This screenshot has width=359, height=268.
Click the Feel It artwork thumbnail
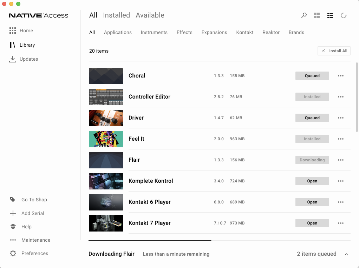106,139
